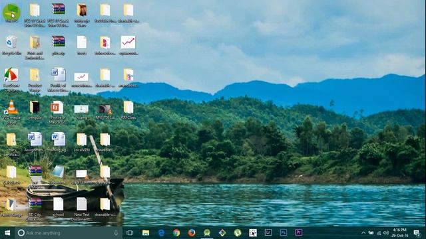The height and width of the screenshot is (239, 426).
Task: Open File Explorer from the taskbar
Action: click(x=146, y=233)
